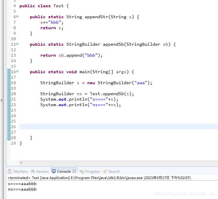Click appendStr method name in declaration
Image resolution: width=218 pixels, height=199 pixels.
coord(97,17)
